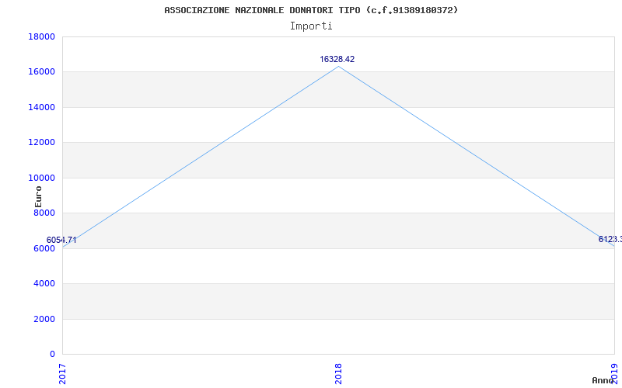Image resolution: width=622 pixels, height=388 pixels.
Task: Click the 4000 y-axis value
Action: click(x=44, y=284)
